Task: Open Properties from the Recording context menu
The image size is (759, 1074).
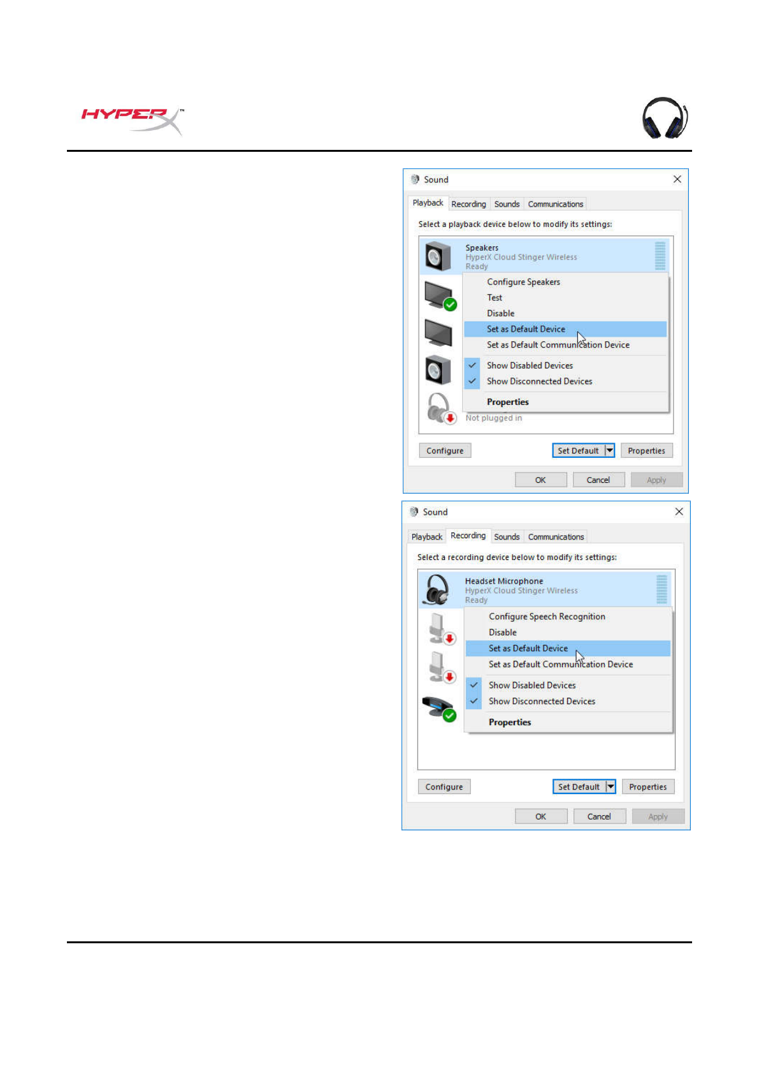Action: click(568, 722)
